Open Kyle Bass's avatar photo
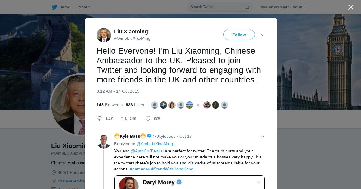The width and height of the screenshot is (361, 189). pos(104,141)
